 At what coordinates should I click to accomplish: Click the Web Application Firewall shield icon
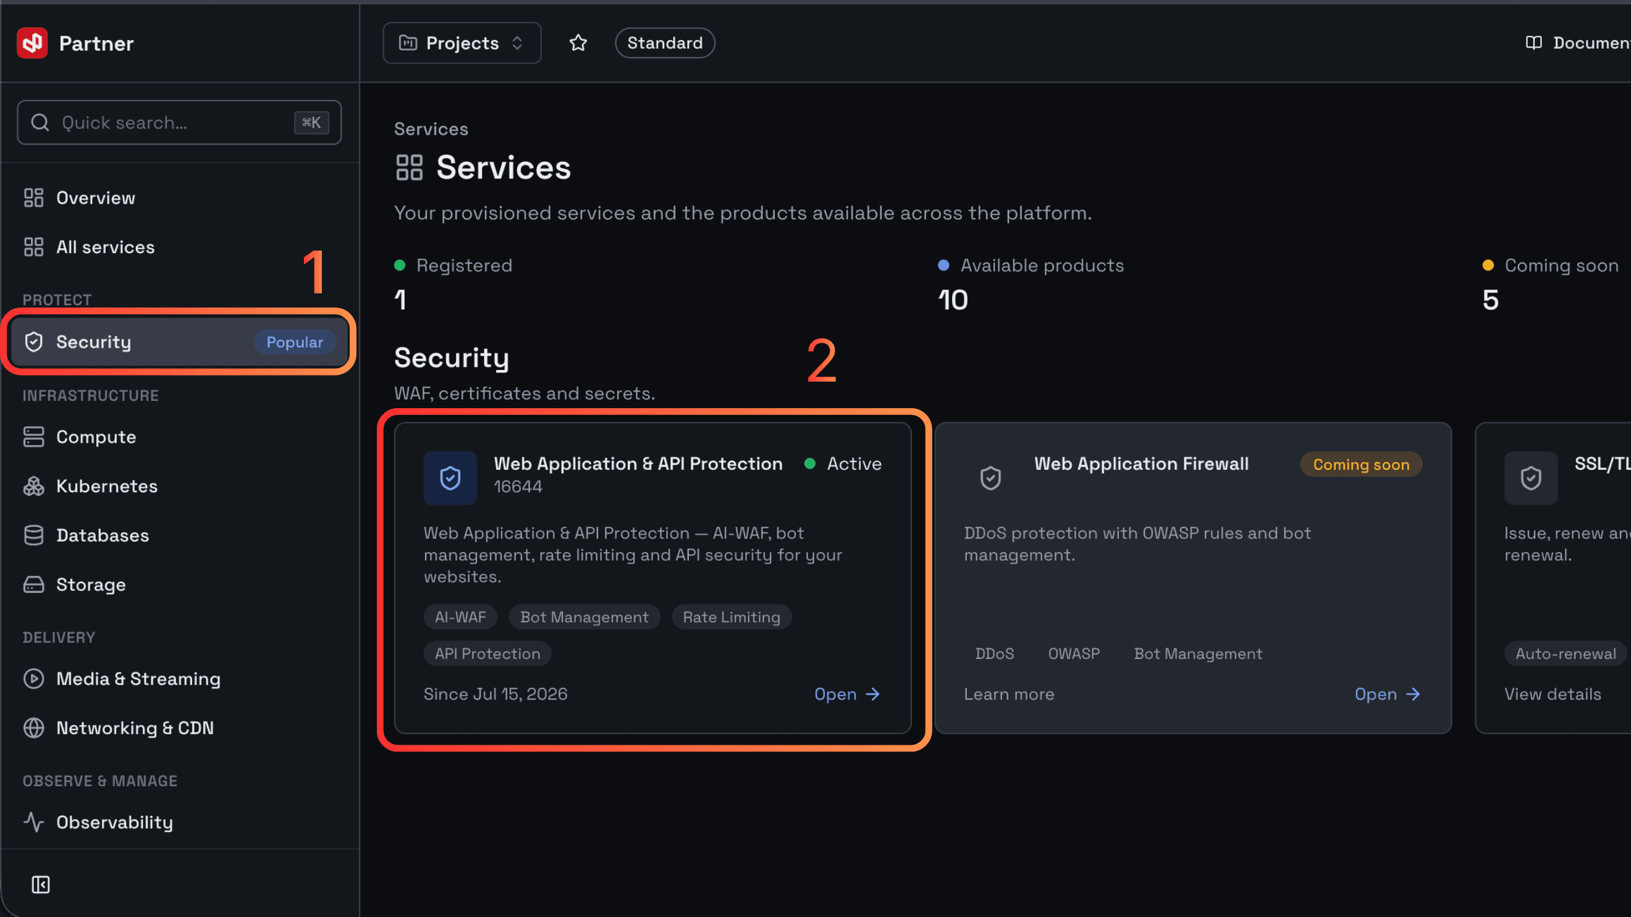[x=990, y=479]
